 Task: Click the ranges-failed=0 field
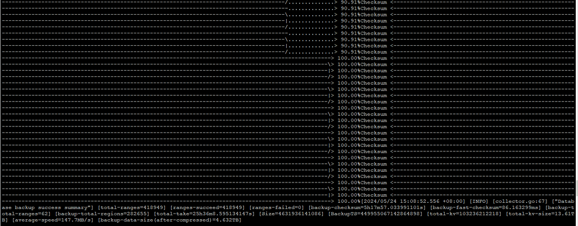(x=277, y=207)
